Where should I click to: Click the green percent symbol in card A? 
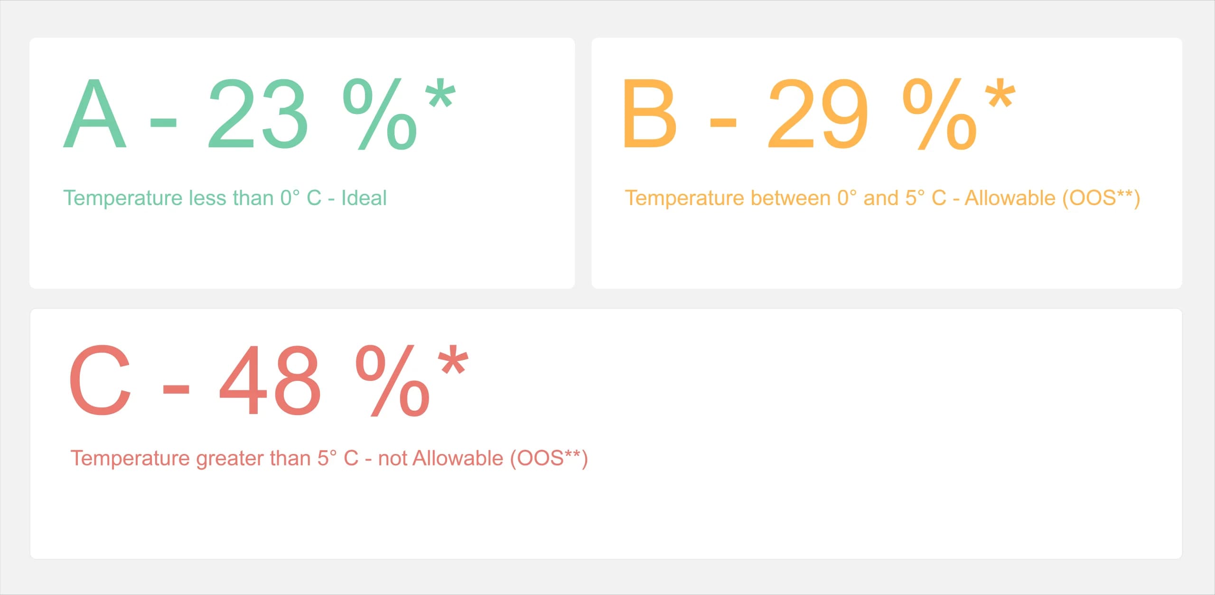380,114
